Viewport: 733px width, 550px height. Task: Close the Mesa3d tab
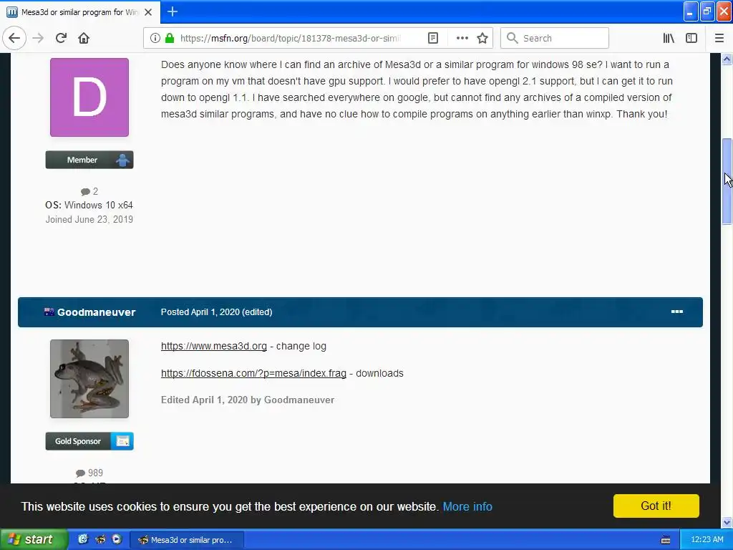(x=148, y=12)
